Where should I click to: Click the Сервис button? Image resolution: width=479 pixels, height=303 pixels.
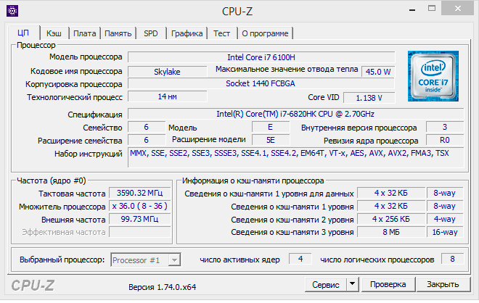(326, 285)
